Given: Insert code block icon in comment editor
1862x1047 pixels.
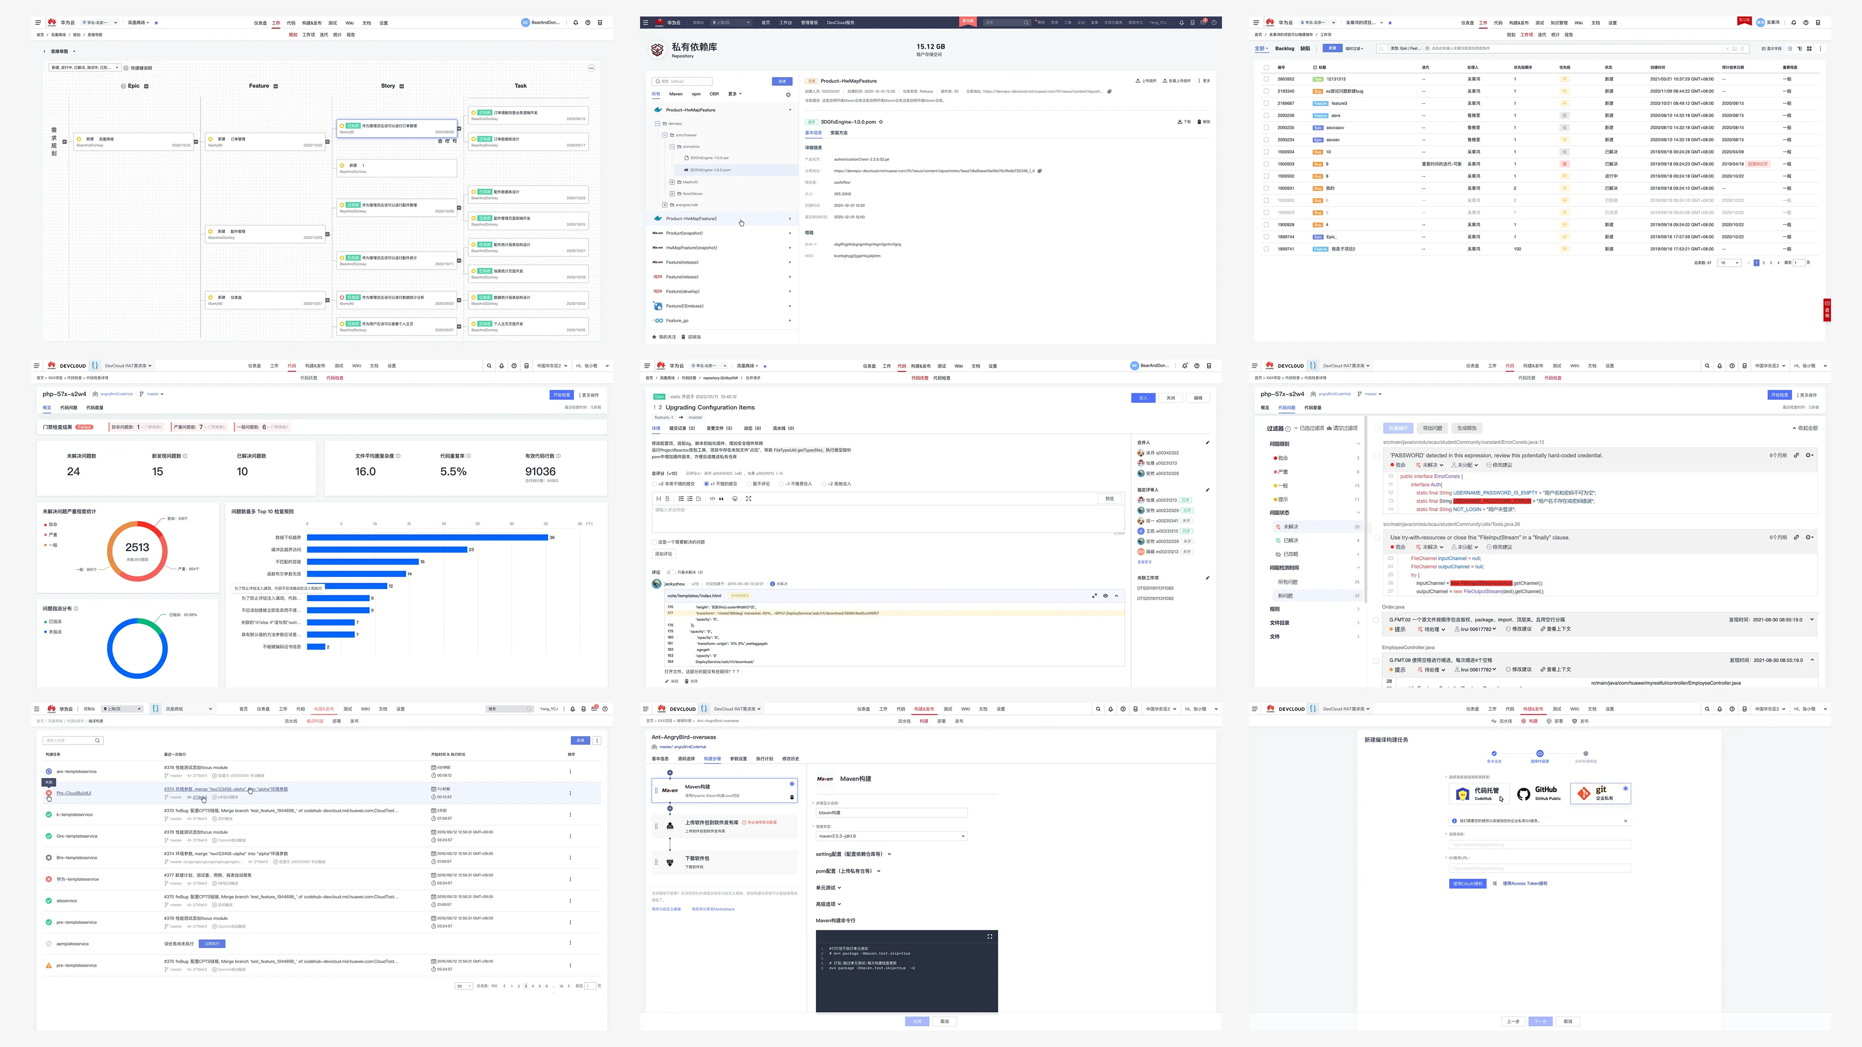Looking at the screenshot, I should 712,499.
